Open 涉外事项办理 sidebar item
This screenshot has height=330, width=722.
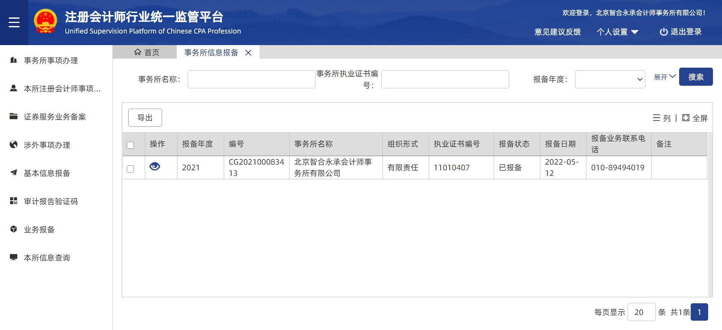pyautogui.click(x=47, y=145)
